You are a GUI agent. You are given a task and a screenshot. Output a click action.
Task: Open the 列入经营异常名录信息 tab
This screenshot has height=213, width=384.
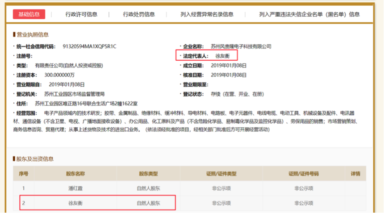tap(207, 14)
